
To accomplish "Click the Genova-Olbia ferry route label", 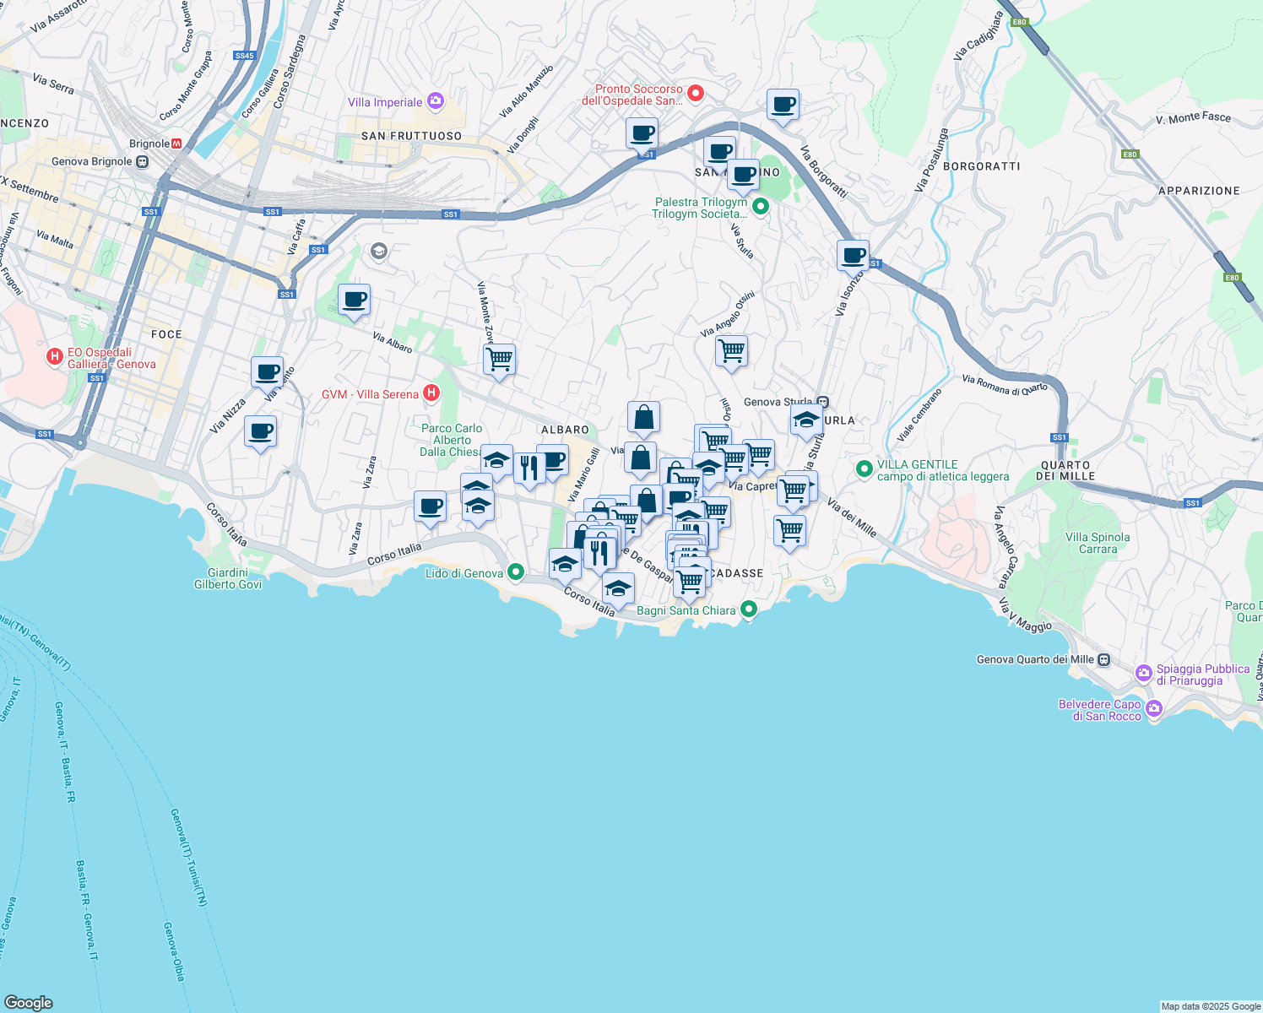I will point(172,951).
